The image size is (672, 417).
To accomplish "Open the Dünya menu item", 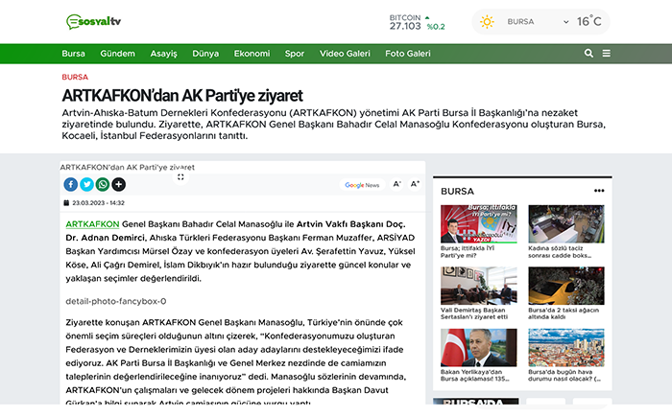I will tap(205, 54).
